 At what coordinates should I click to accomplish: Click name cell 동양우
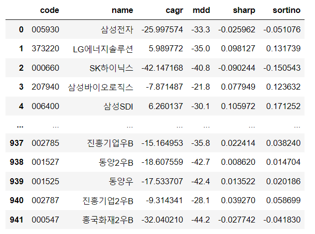[x=121, y=182]
